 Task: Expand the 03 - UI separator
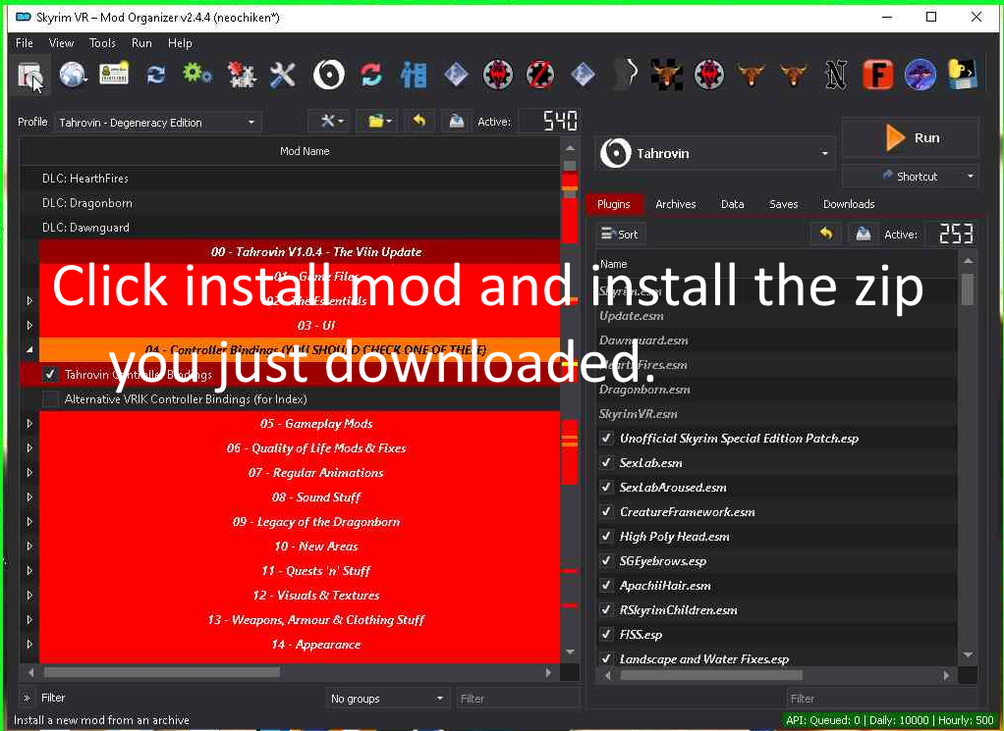pos(29,325)
